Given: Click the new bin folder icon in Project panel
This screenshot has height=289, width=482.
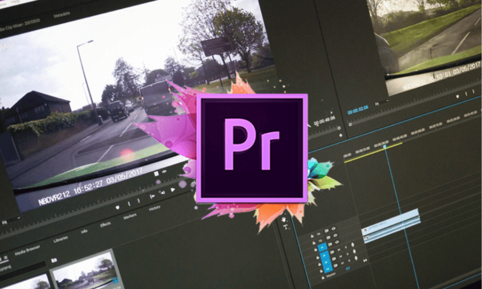Looking at the screenshot, I should [x=54, y=260].
